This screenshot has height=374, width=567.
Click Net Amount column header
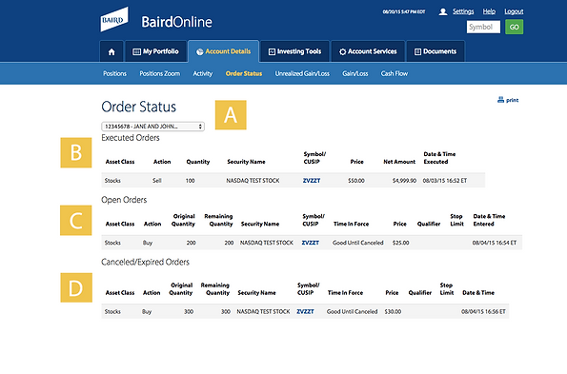point(399,162)
